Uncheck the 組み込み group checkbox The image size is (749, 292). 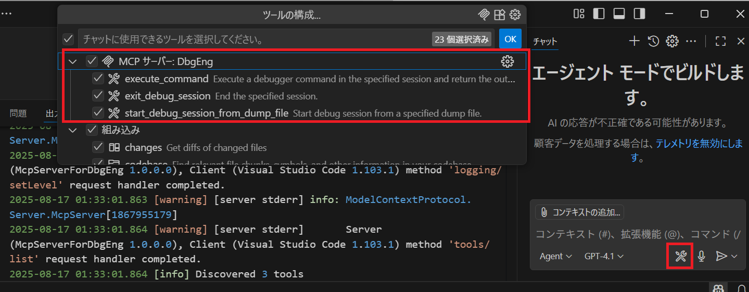pyautogui.click(x=92, y=130)
